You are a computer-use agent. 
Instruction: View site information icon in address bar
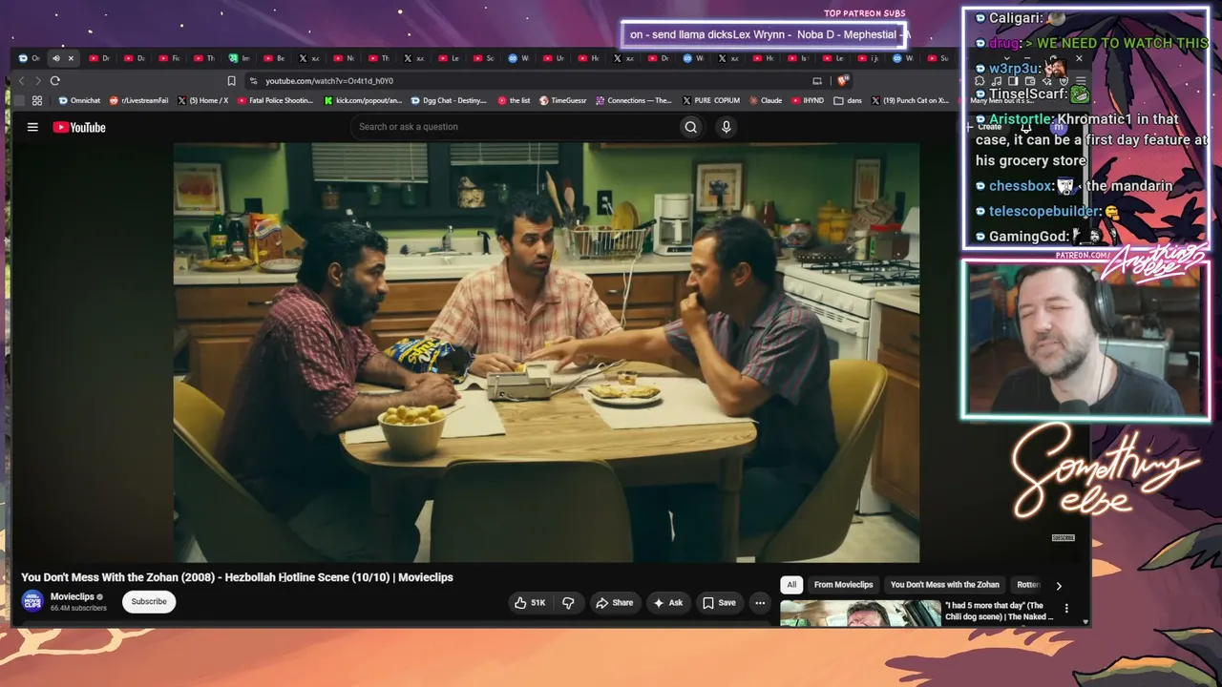point(254,81)
